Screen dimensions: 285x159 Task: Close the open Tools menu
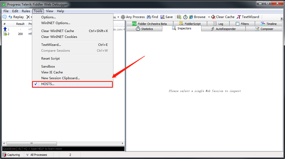(38, 11)
